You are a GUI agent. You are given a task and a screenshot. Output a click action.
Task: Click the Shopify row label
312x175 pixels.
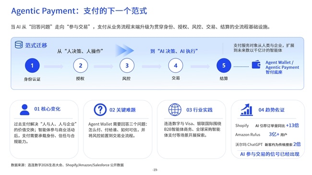(242, 125)
